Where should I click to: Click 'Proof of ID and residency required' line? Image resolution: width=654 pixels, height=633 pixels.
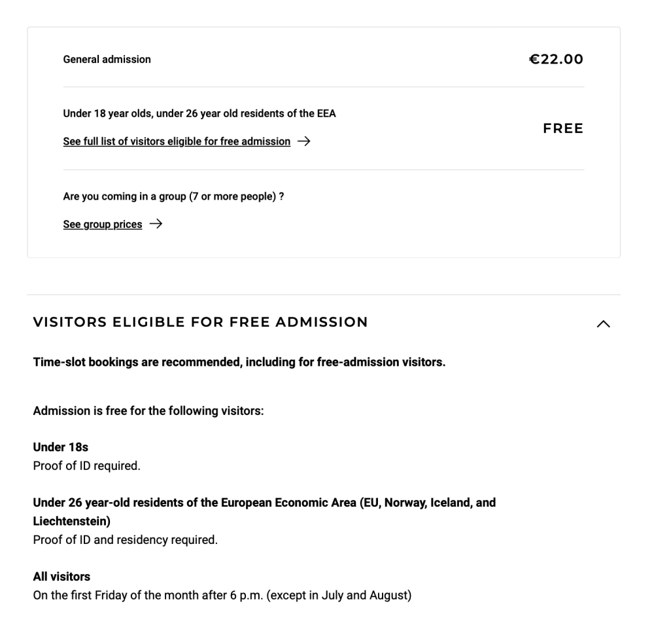(x=125, y=540)
